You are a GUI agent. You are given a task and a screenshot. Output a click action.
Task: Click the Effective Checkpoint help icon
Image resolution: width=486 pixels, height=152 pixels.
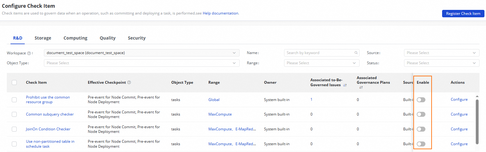tap(129, 82)
